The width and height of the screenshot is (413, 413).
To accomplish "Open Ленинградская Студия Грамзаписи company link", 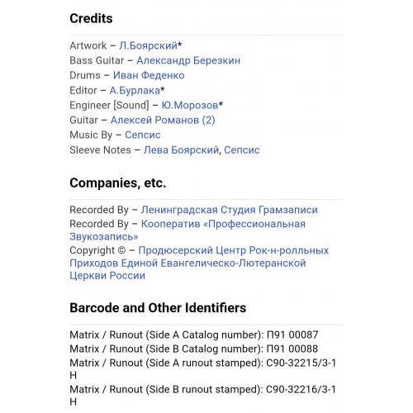I will pyautogui.click(x=230, y=210).
